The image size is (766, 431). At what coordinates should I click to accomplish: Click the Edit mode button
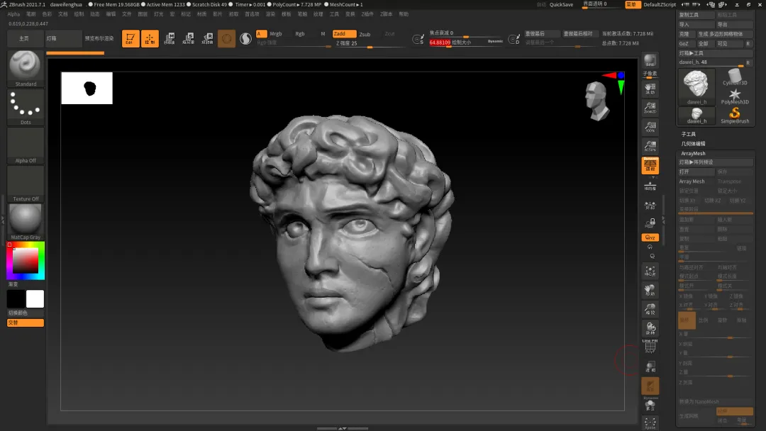(131, 39)
